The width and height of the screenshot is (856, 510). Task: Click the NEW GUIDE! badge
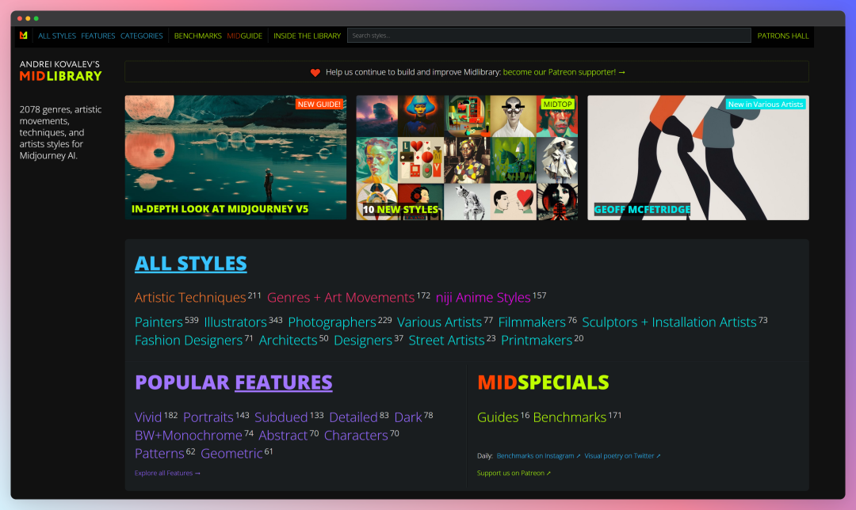pos(319,105)
